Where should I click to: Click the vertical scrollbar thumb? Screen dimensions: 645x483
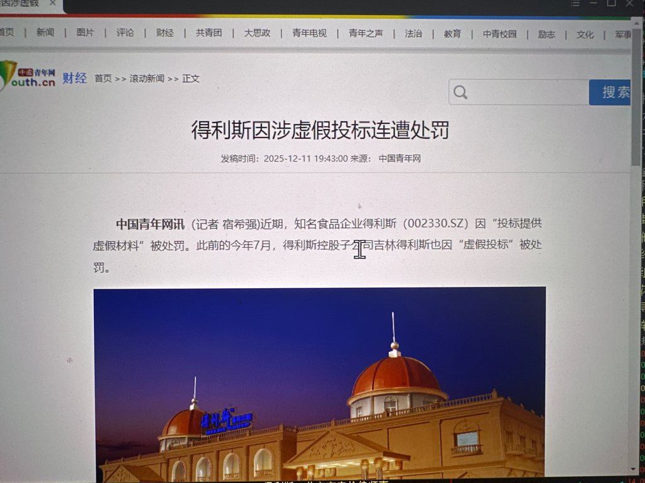[636, 99]
